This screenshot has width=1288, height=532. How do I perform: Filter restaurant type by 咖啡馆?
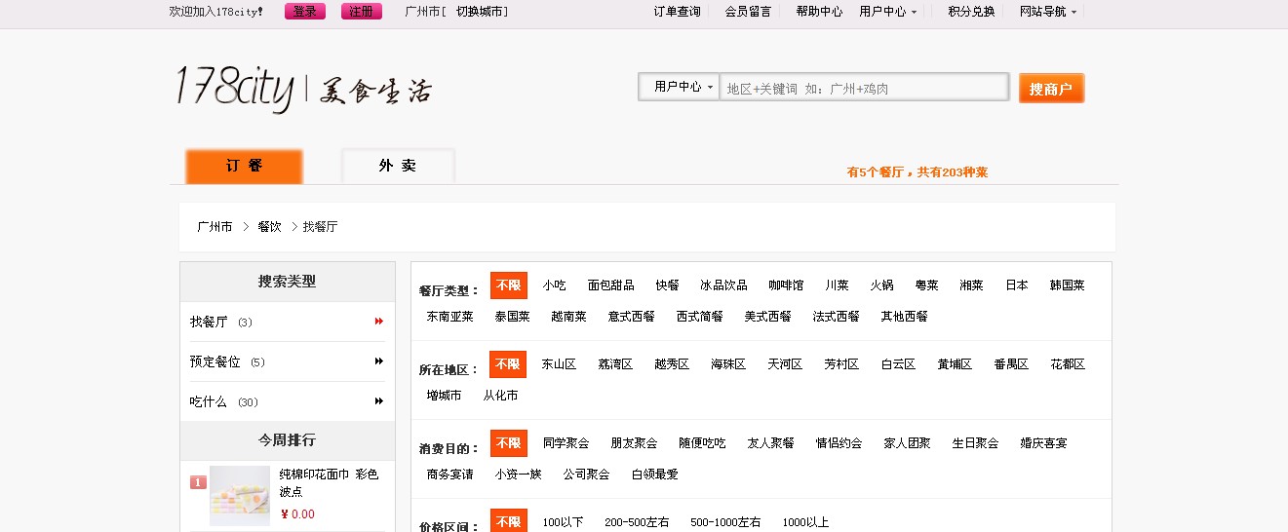786,285
